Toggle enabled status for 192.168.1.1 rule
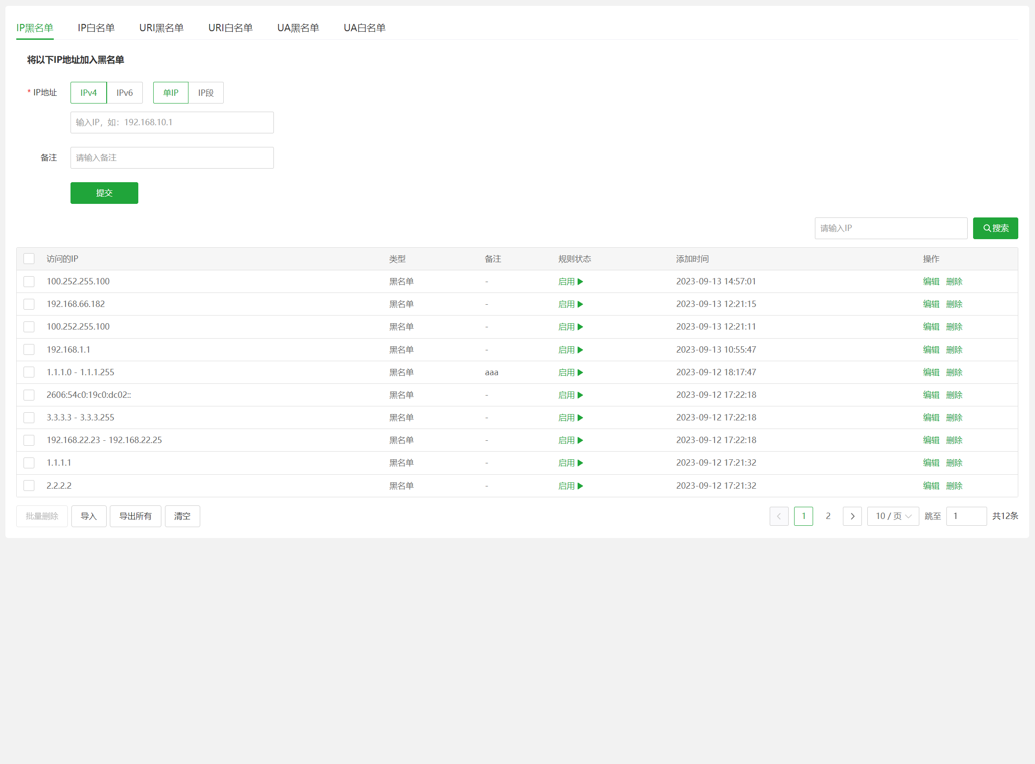The width and height of the screenshot is (1035, 764). click(x=570, y=349)
